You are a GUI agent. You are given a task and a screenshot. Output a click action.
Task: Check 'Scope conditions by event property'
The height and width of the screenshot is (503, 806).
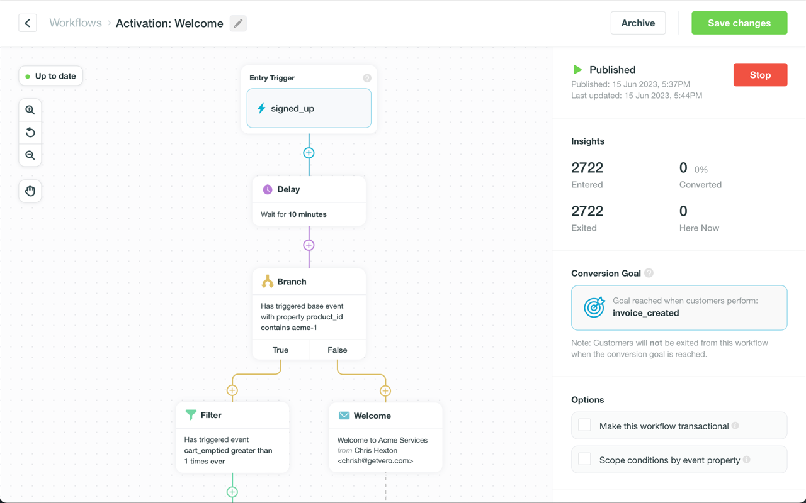[x=585, y=460]
